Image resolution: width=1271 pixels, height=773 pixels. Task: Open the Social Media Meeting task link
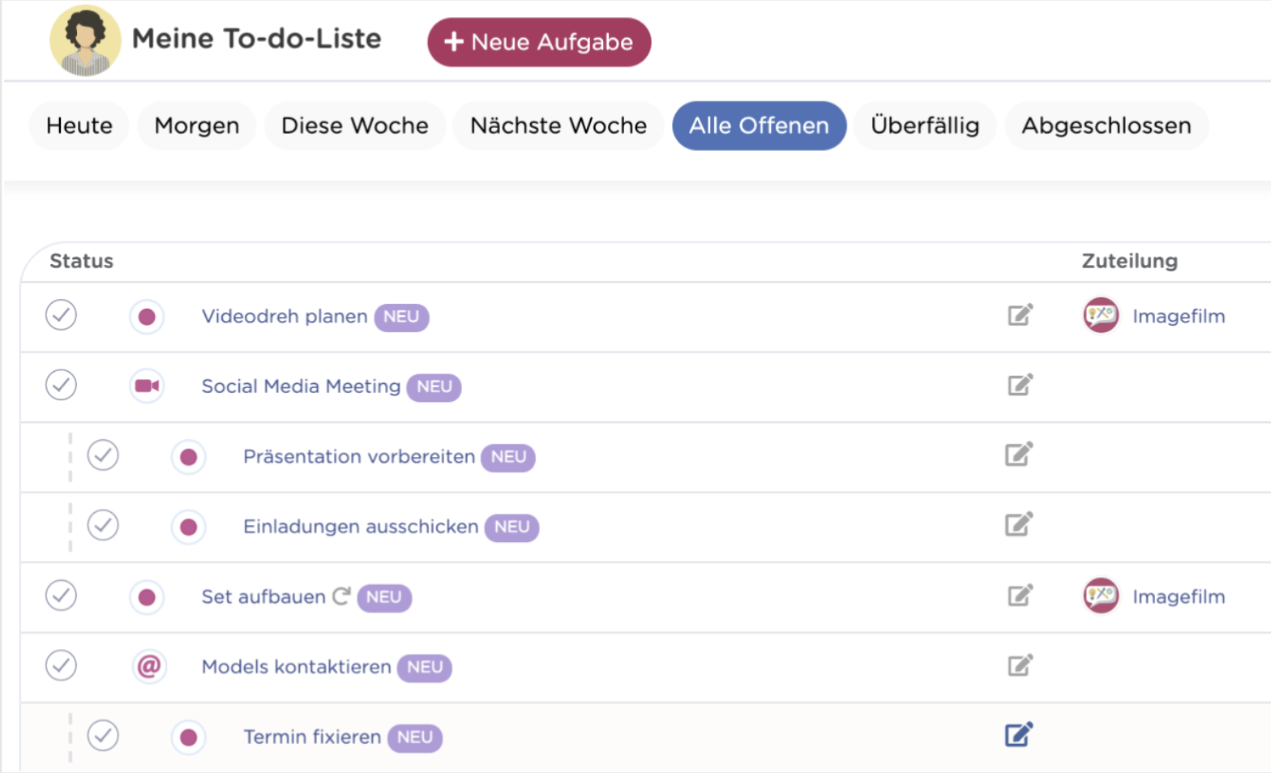[x=301, y=386]
